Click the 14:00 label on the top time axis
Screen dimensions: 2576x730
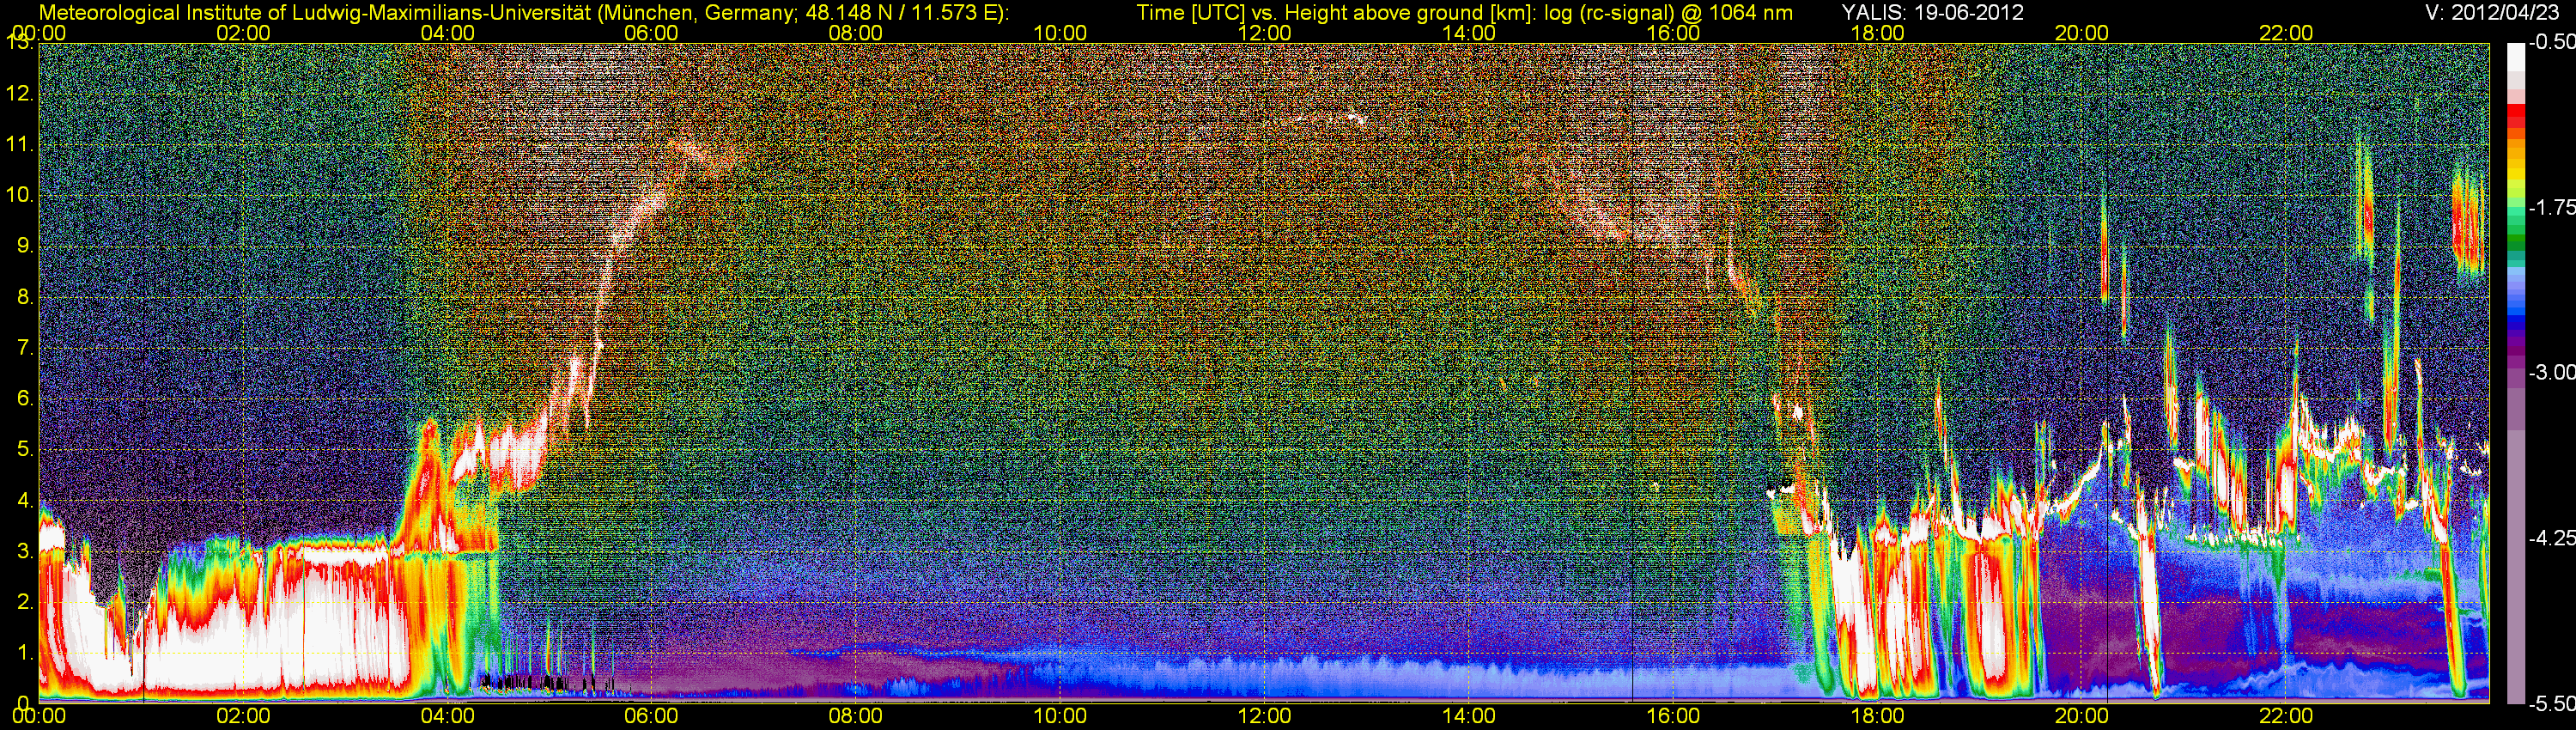(1469, 33)
